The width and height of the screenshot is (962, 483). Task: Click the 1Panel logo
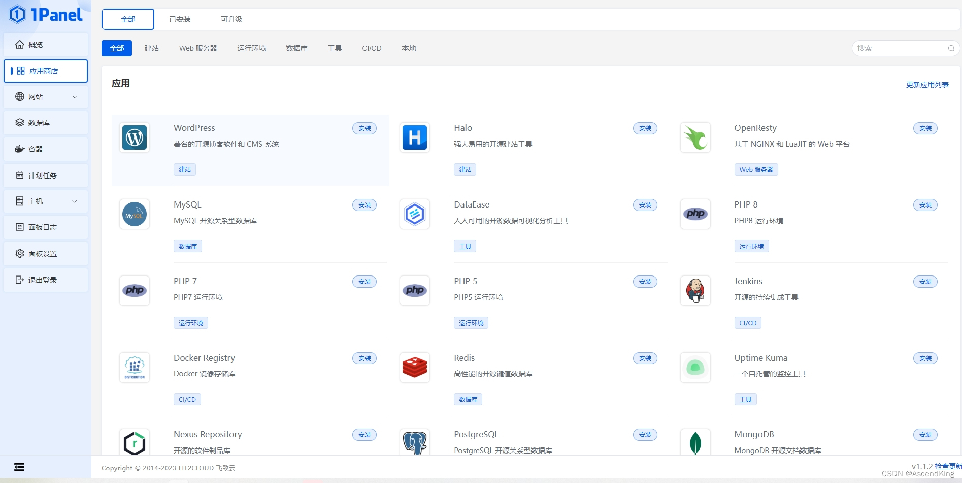click(46, 14)
